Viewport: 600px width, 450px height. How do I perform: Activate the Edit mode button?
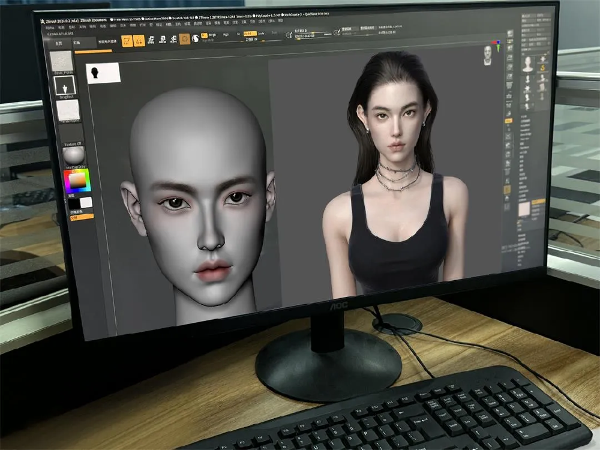click(x=127, y=40)
